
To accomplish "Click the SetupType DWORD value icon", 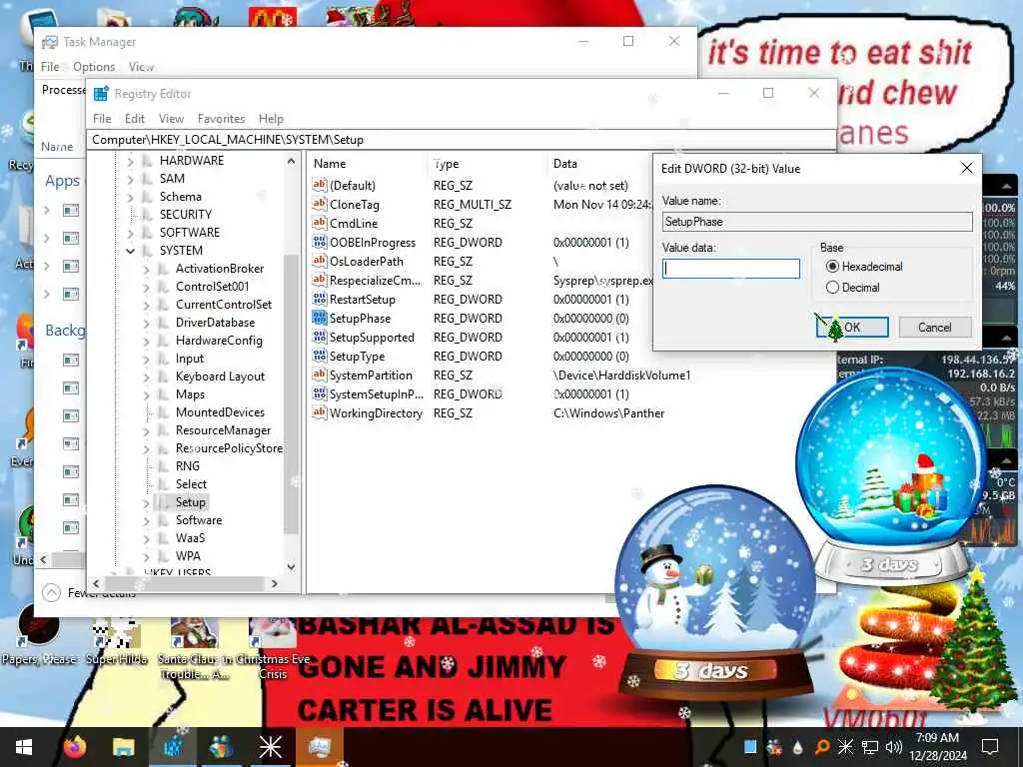I will pos(319,356).
